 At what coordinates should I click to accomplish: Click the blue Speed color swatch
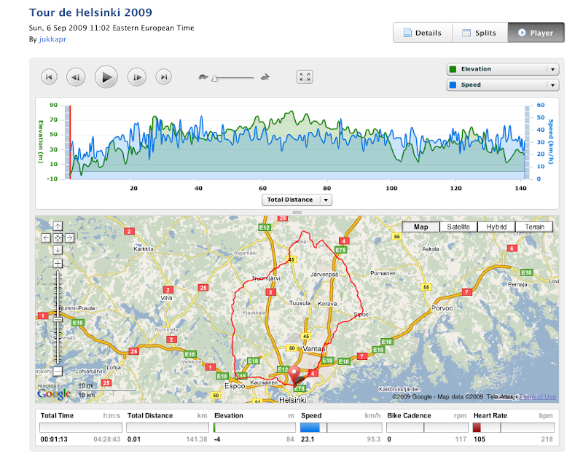click(x=453, y=85)
